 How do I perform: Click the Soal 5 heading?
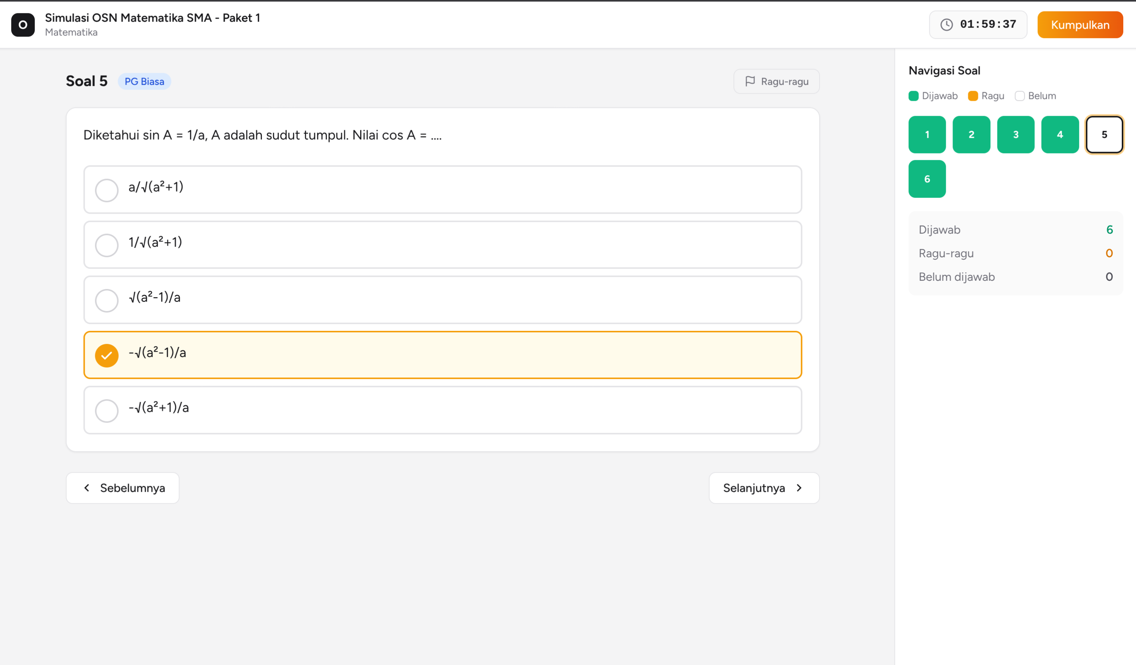[x=87, y=81]
